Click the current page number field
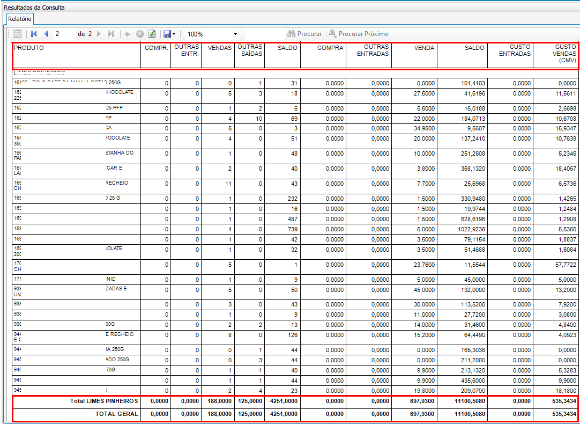This screenshot has height=424, width=580. coord(64,34)
